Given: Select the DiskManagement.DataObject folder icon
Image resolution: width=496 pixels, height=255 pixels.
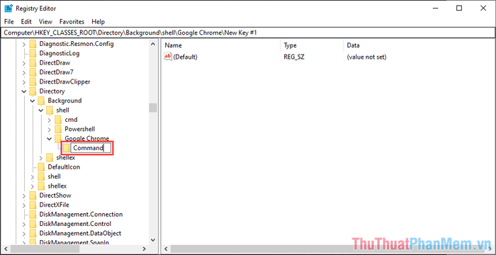Looking at the screenshot, I should pos(33,234).
